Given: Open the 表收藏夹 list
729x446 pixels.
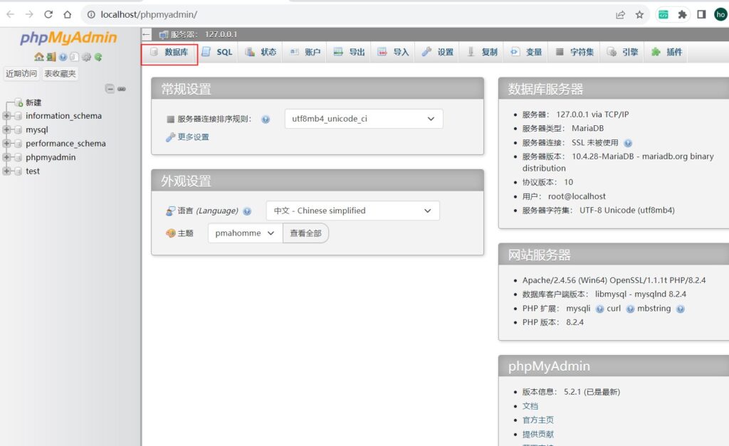Looking at the screenshot, I should [x=60, y=73].
